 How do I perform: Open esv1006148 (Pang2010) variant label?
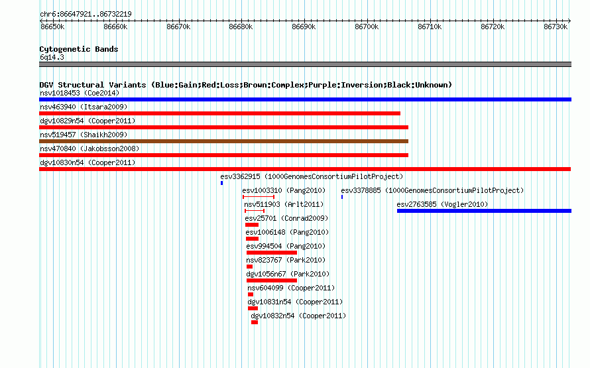pyautogui.click(x=287, y=232)
